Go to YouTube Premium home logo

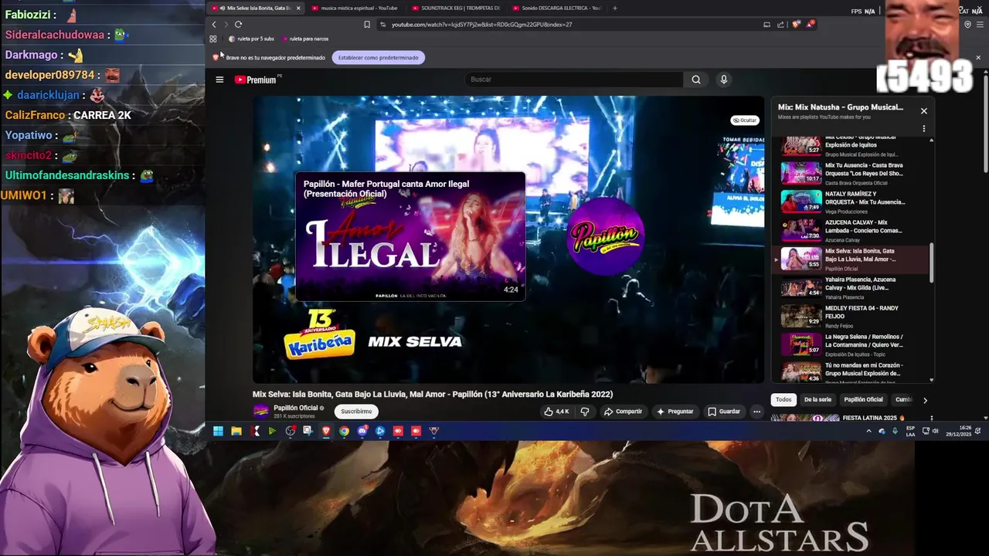point(256,80)
